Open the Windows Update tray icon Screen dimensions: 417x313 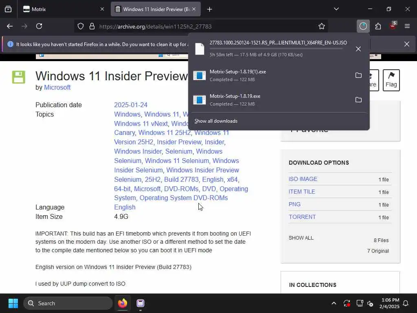[x=347, y=303]
